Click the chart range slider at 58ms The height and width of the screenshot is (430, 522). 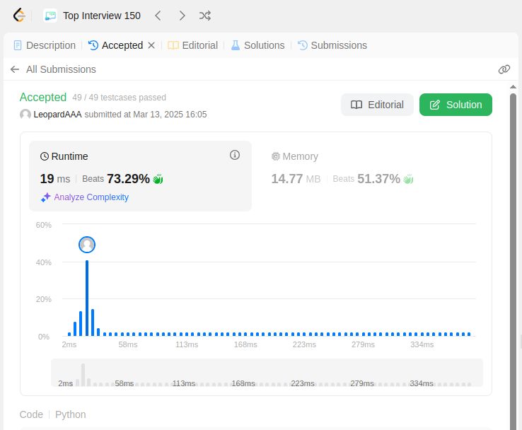tap(124, 383)
